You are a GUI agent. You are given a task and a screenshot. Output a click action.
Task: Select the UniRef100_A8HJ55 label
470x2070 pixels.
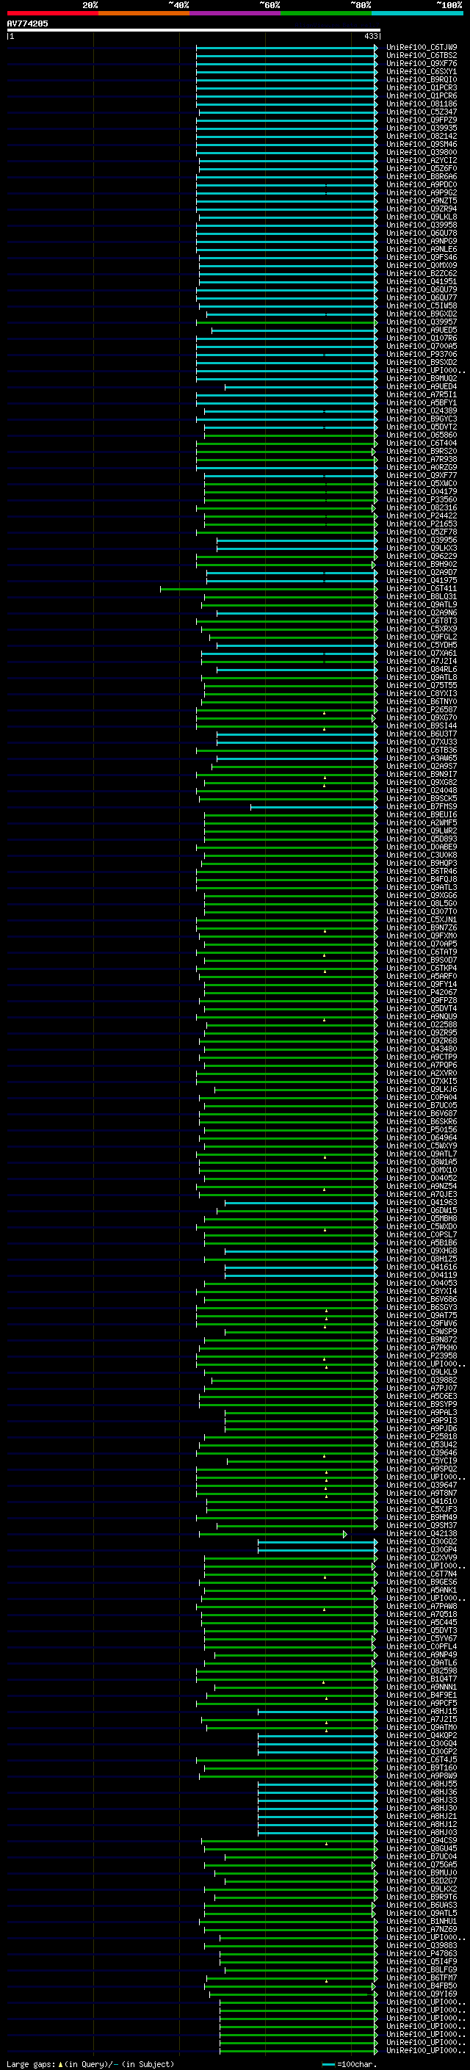422,1783
